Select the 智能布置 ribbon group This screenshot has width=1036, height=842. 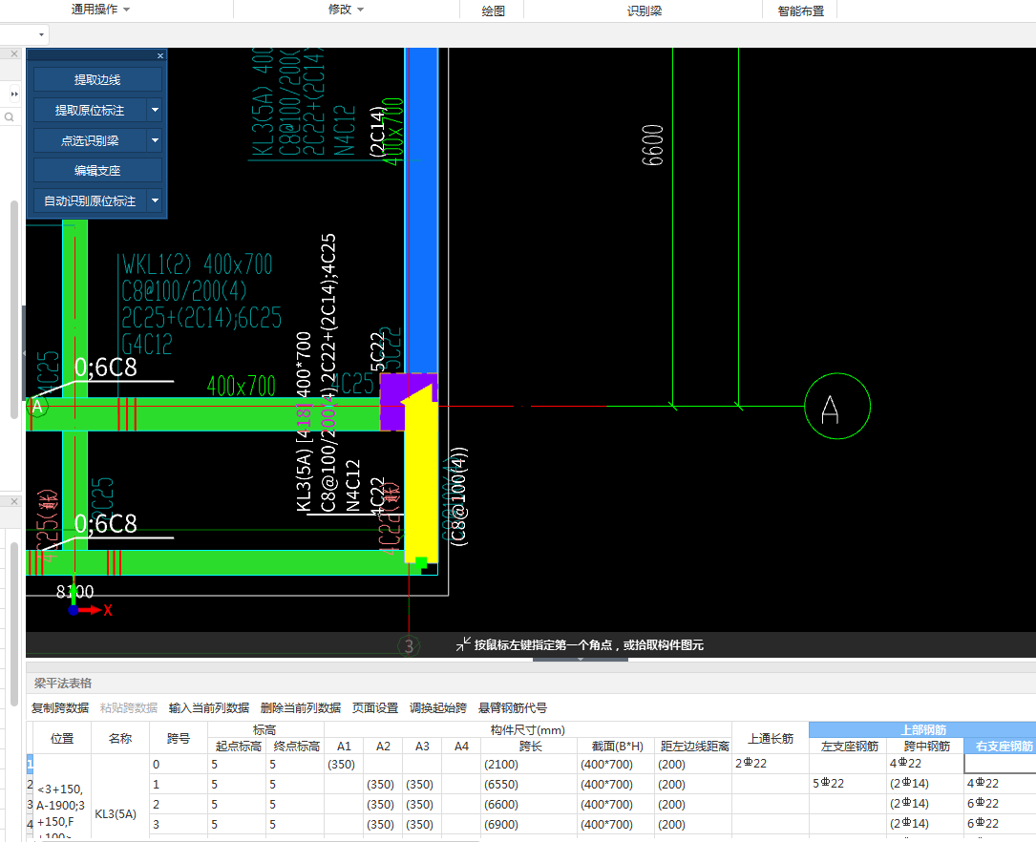point(801,11)
